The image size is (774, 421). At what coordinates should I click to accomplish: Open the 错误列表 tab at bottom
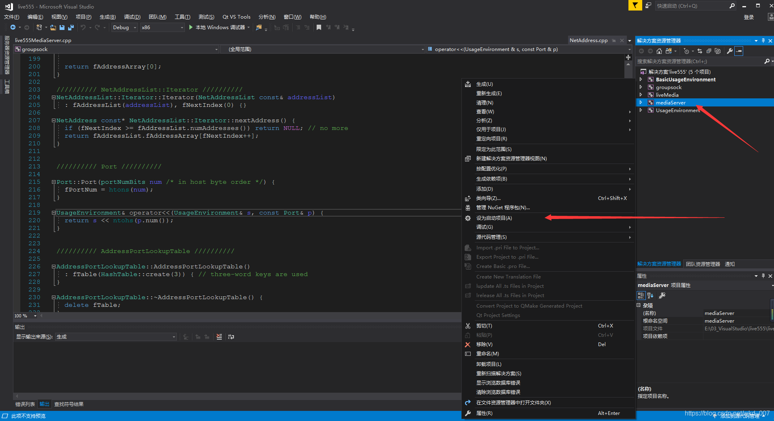click(25, 404)
